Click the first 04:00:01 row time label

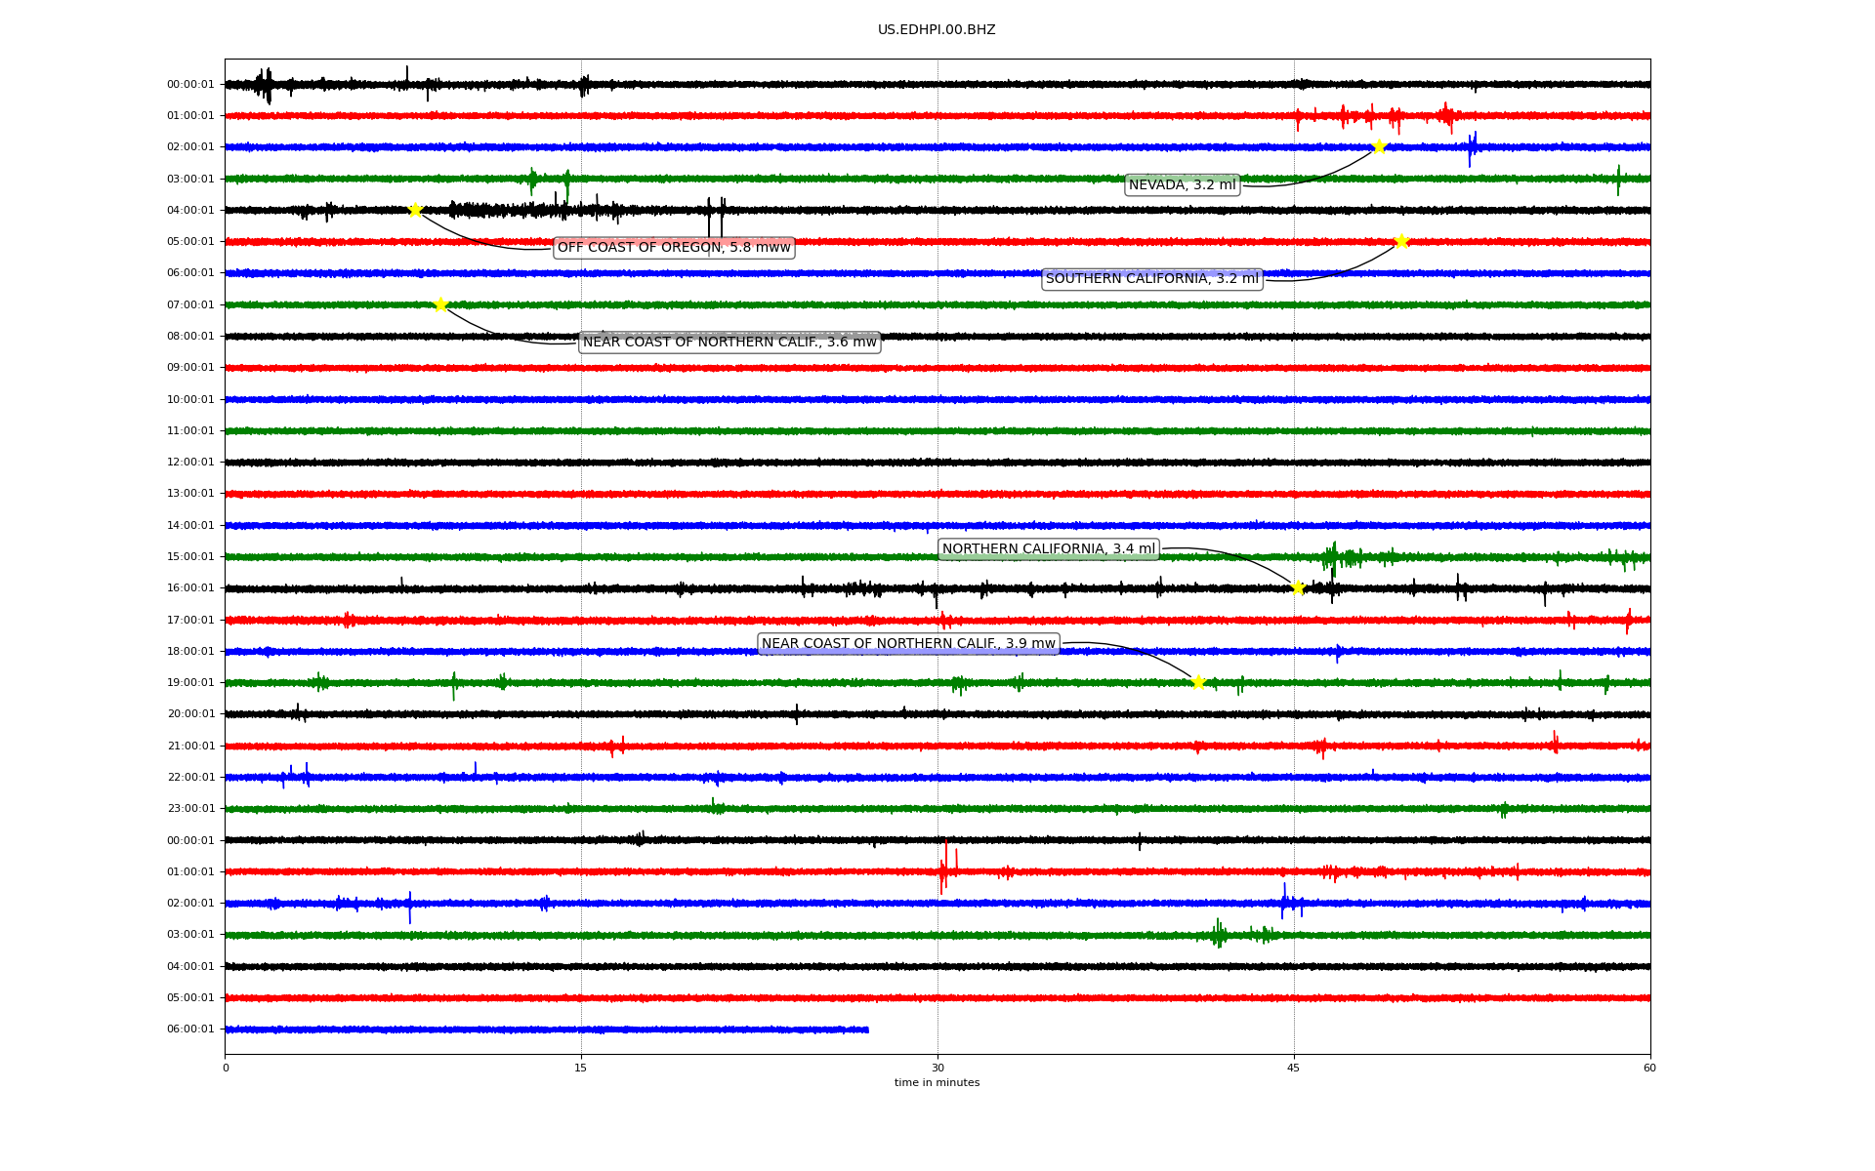tap(190, 211)
